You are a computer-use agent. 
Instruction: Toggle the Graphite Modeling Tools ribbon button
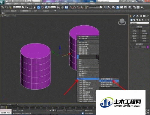click(118, 7)
